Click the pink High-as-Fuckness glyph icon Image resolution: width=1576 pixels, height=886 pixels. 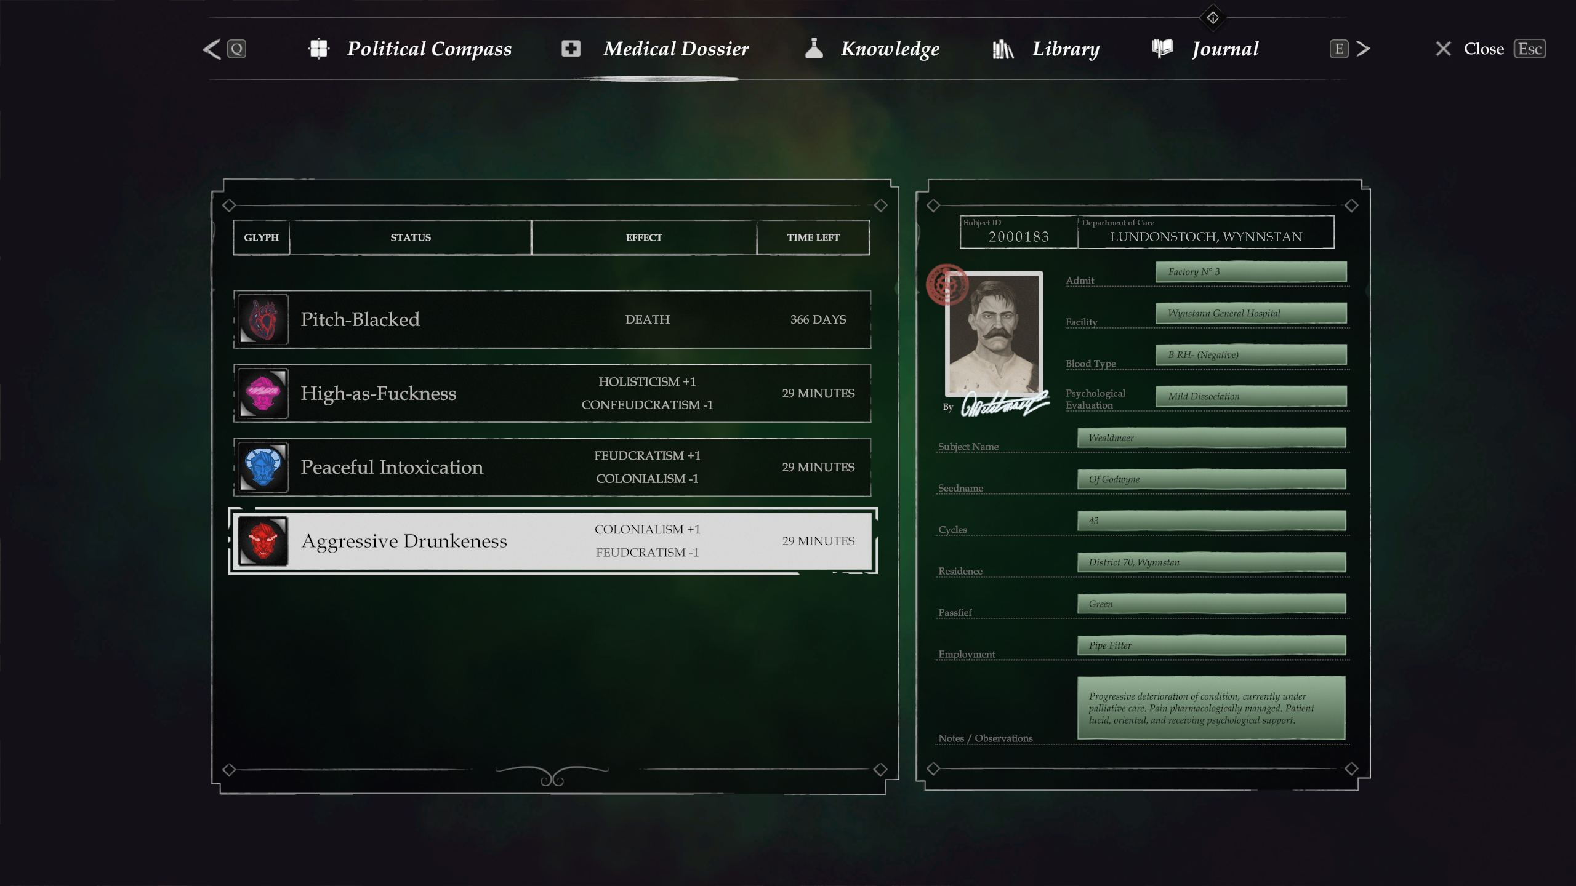pos(263,393)
